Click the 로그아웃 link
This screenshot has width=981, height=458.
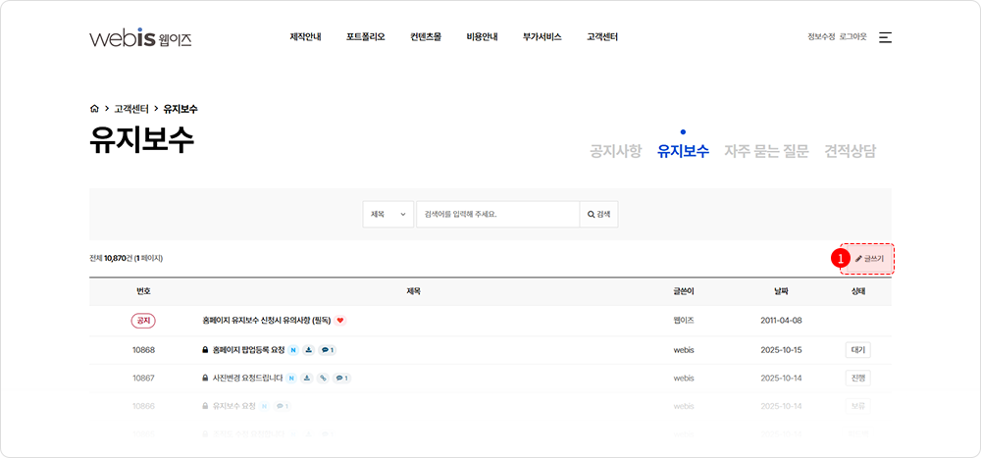852,37
